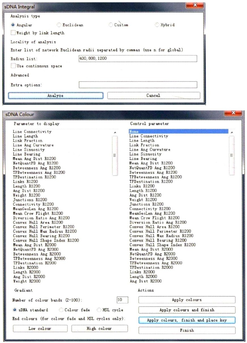247x343 pixels.
Task: Select Convex Hull Max Radius R1200 in Control parameter
Action: pyautogui.click(x=161, y=236)
